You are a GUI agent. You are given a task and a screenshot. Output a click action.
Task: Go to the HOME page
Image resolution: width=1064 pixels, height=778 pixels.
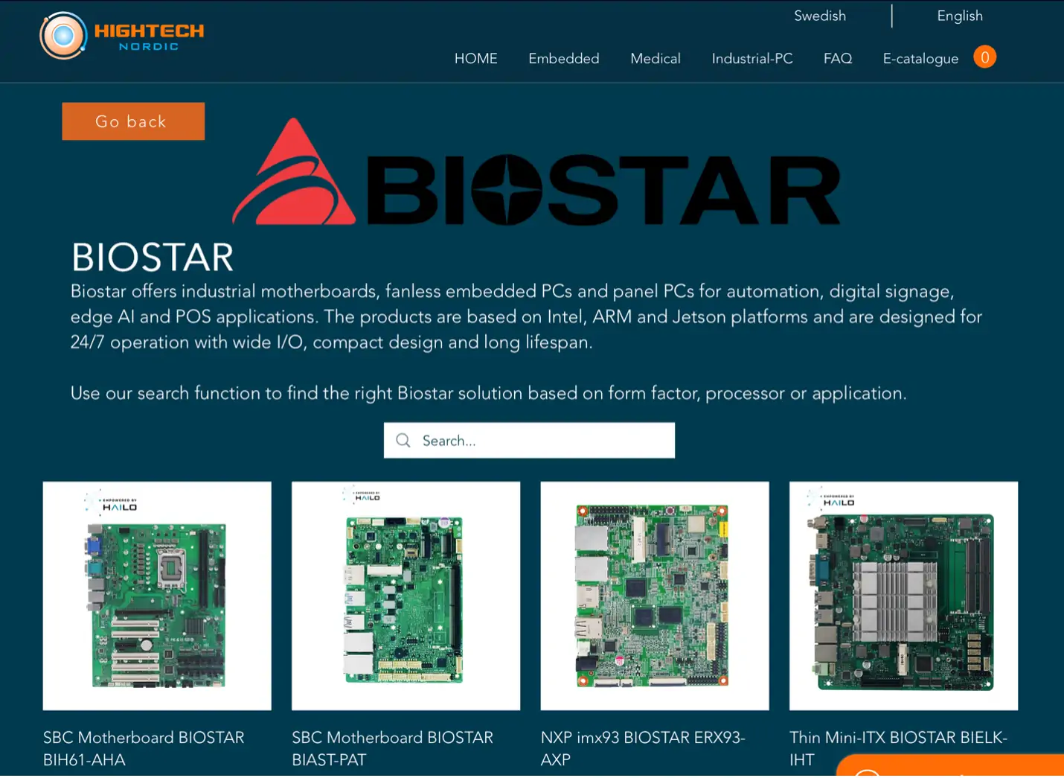tap(475, 58)
